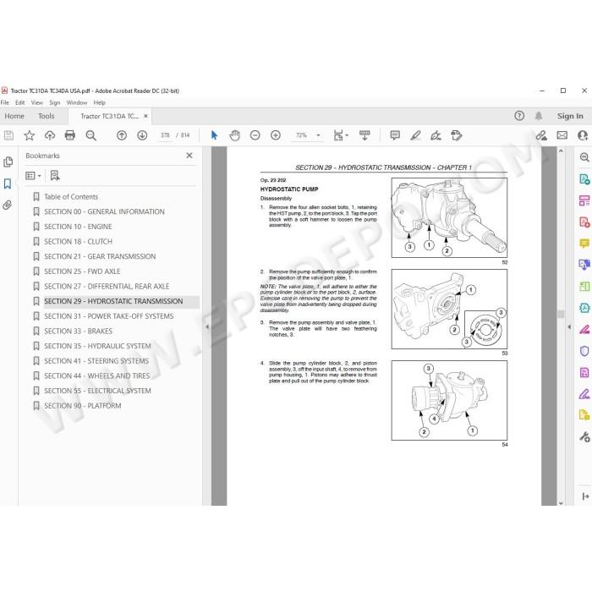The height and width of the screenshot is (592, 592).
Task: Jump to SECTION 27 - DIFFERENTIAL, REAR AXLE
Action: (x=107, y=286)
